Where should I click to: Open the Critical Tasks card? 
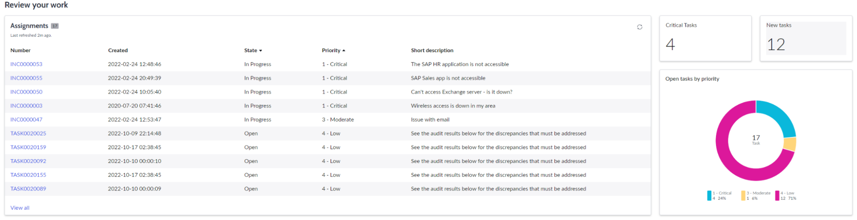coord(705,39)
